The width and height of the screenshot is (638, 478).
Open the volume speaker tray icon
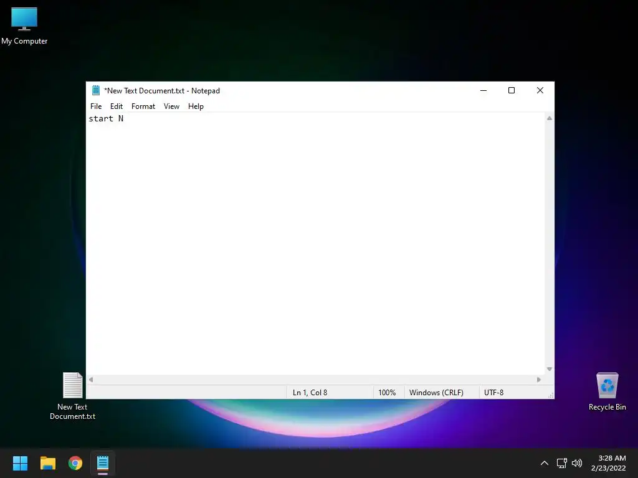(577, 463)
